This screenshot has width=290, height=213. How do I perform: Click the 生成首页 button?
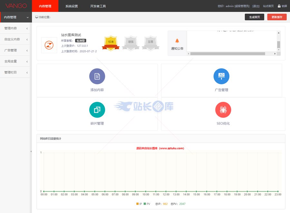tap(254, 17)
